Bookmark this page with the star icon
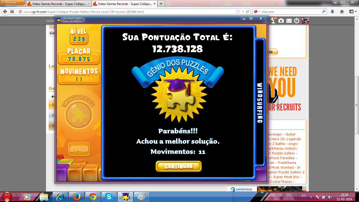This screenshot has width=359, height=202. [x=238, y=12]
